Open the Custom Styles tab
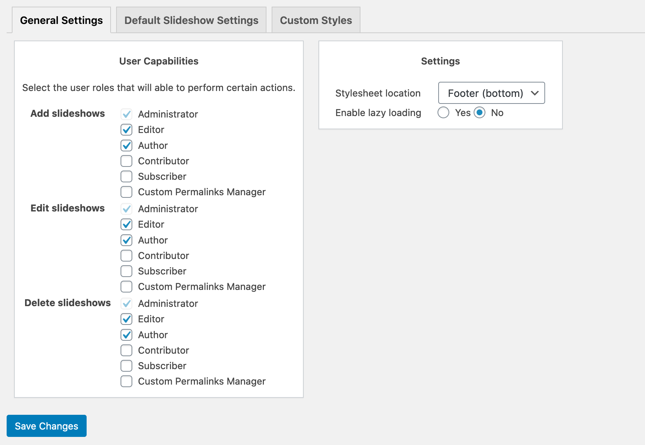Image resolution: width=645 pixels, height=445 pixels. coord(316,20)
